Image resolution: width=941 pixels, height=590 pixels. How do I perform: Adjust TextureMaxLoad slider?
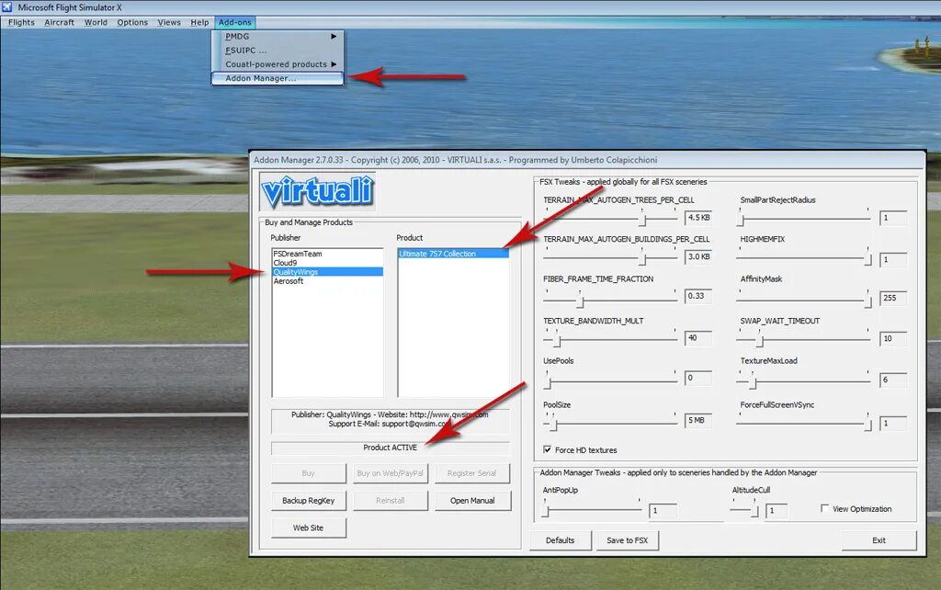coord(804,380)
